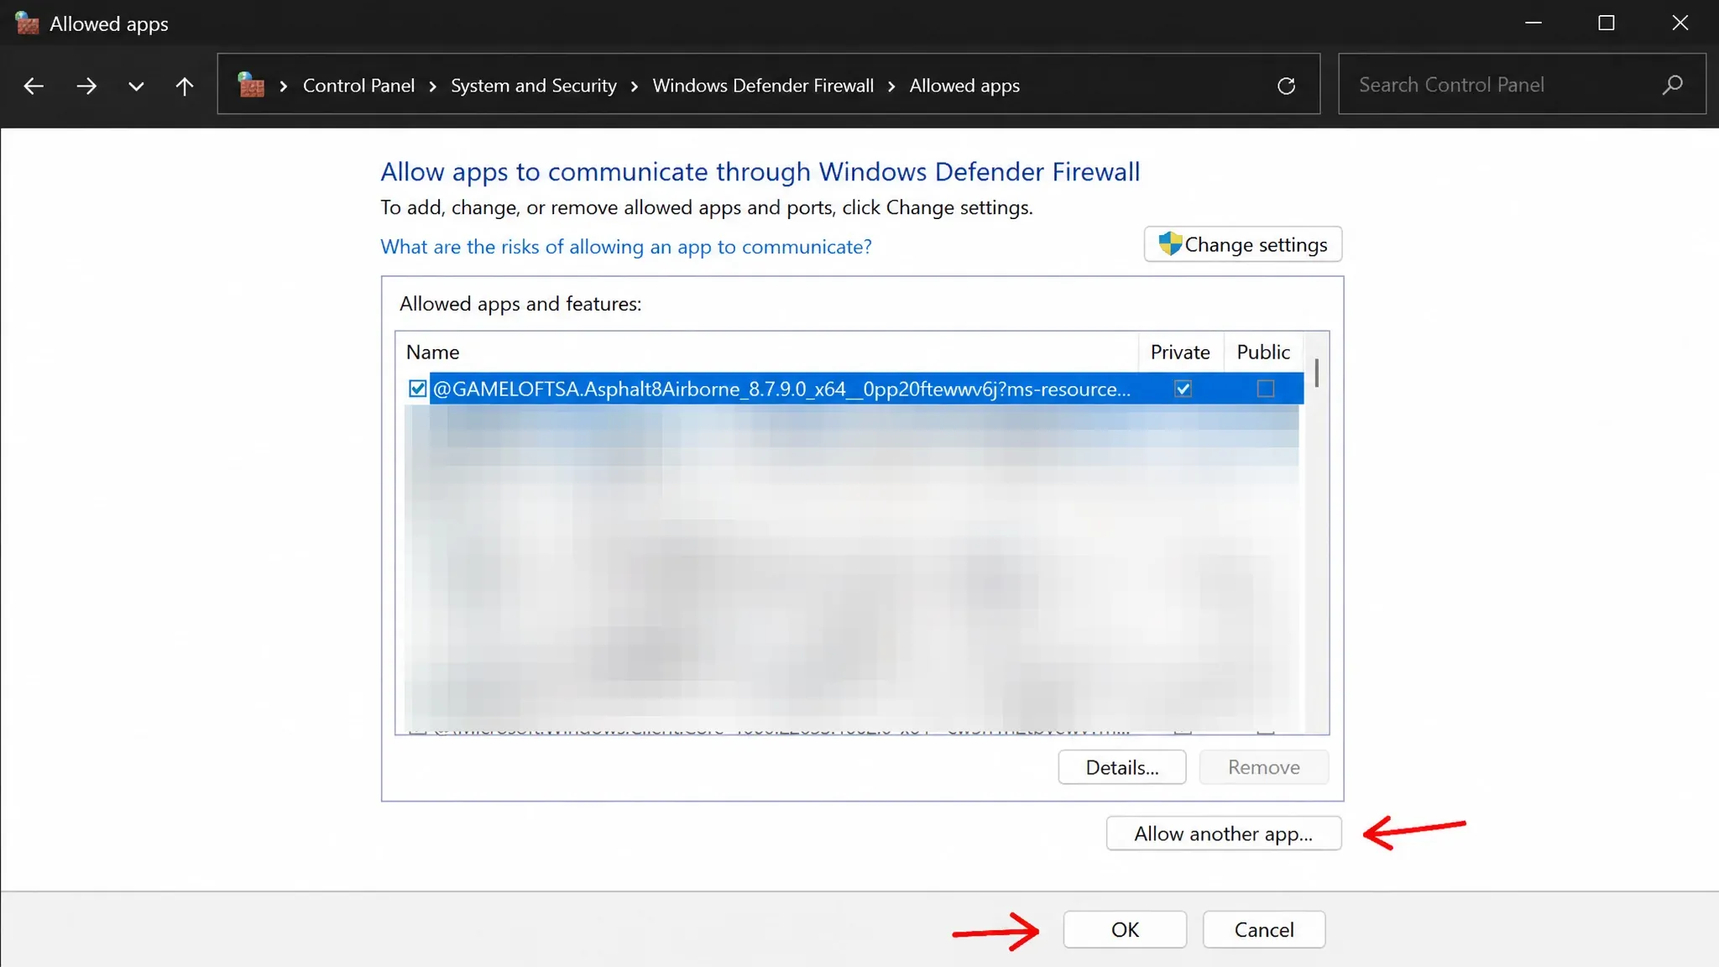Click Change settings button

click(1243, 244)
